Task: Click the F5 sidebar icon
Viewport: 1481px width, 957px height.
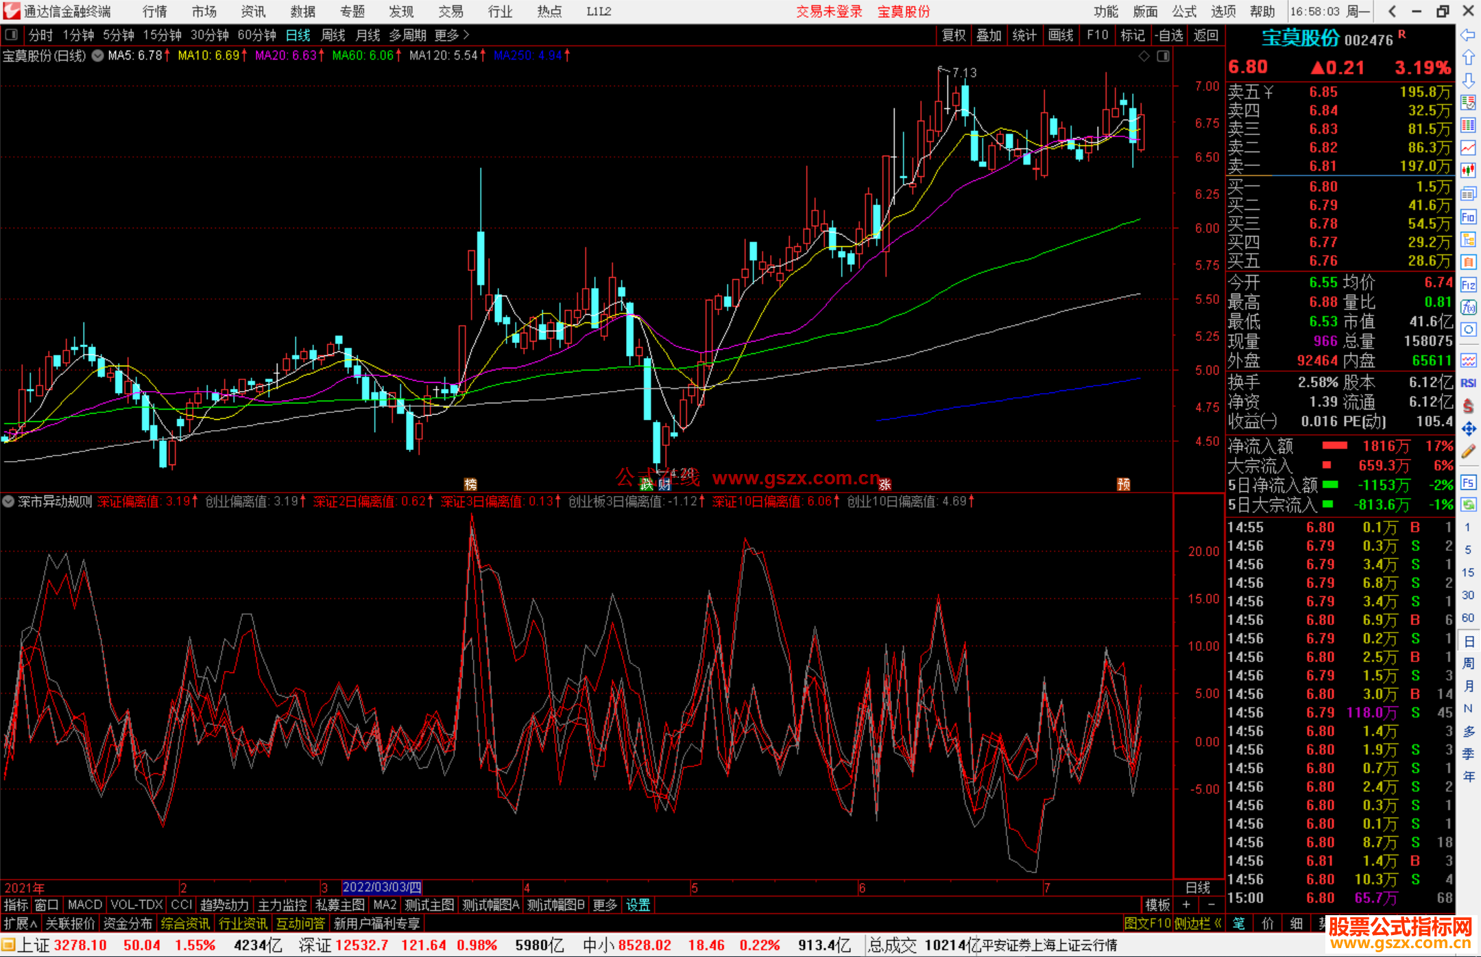Action: click(1468, 482)
